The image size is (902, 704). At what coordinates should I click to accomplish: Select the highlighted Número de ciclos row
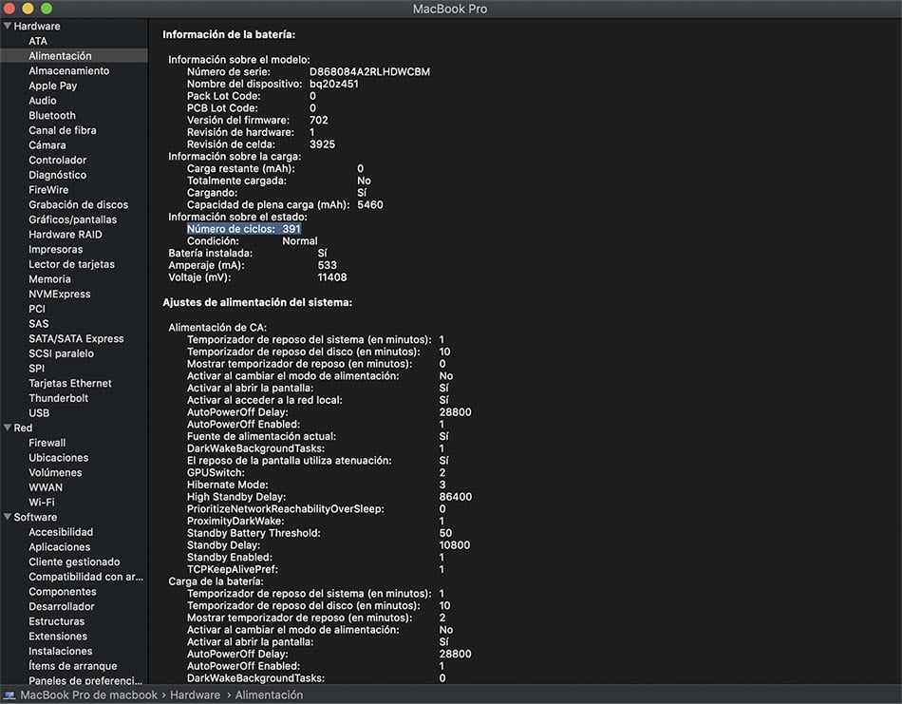244,229
